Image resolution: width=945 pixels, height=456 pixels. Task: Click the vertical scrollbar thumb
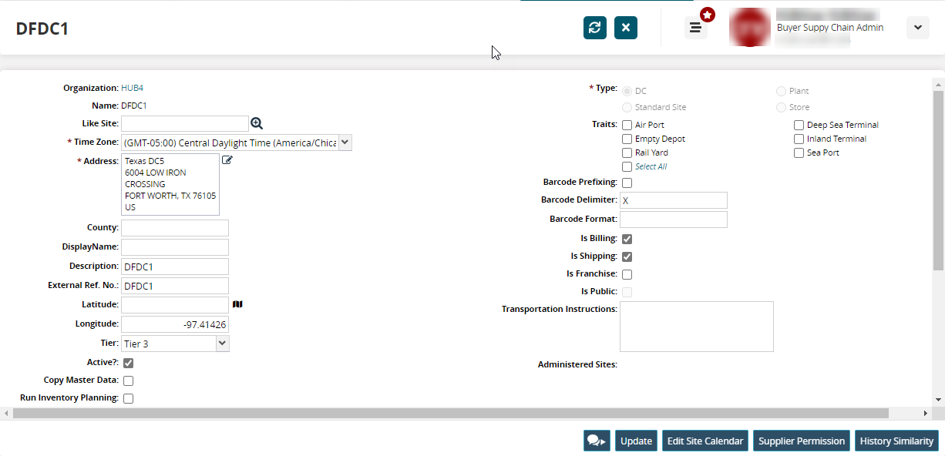(x=938, y=180)
